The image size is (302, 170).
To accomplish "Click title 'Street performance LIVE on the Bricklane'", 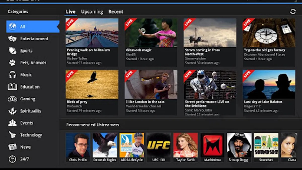I will pyautogui.click(x=207, y=104).
